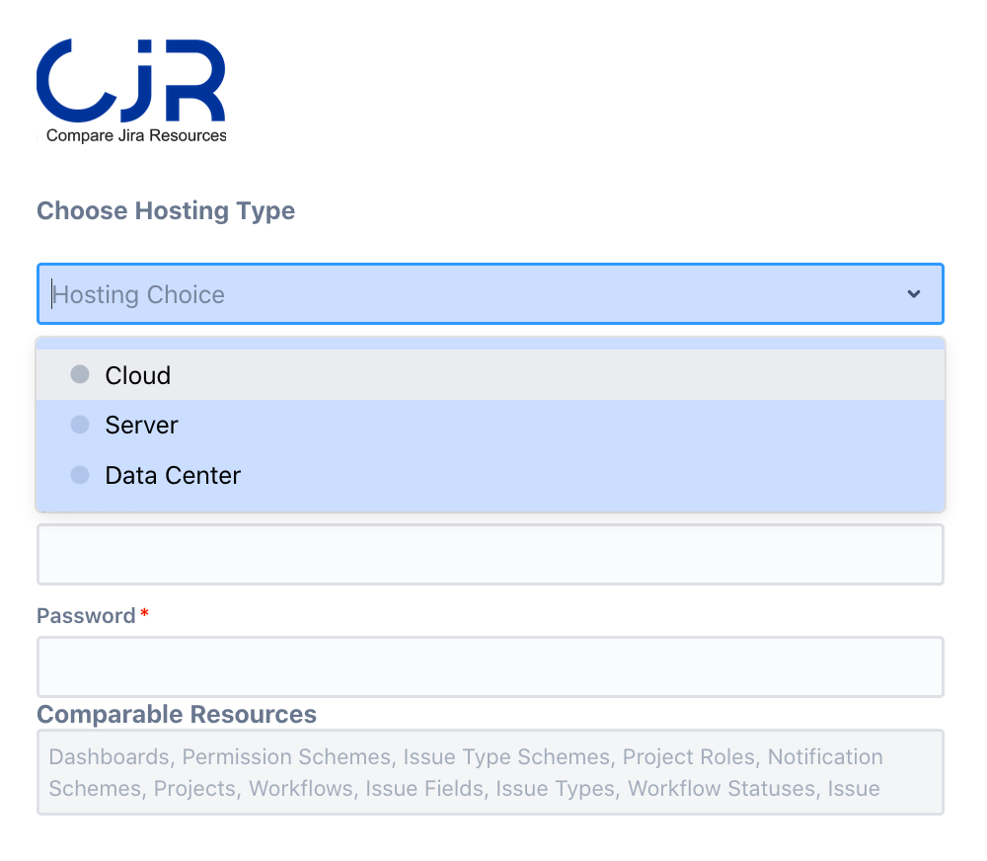This screenshot has height=861, width=987.
Task: Open the Hosting Choice dropdown chevron
Action: pos(913,294)
